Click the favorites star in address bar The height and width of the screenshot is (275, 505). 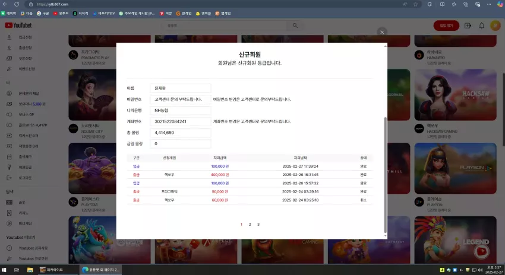[415, 4]
